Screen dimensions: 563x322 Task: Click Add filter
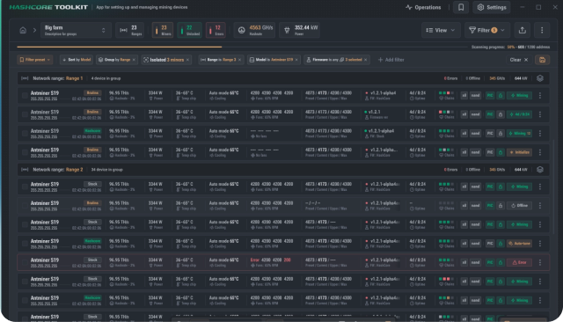click(391, 60)
